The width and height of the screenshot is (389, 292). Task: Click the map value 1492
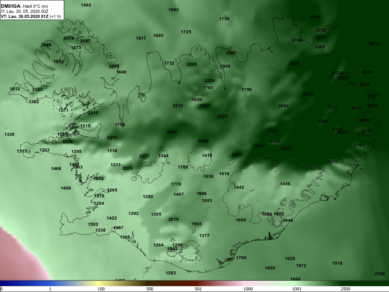pyautogui.click(x=86, y=5)
